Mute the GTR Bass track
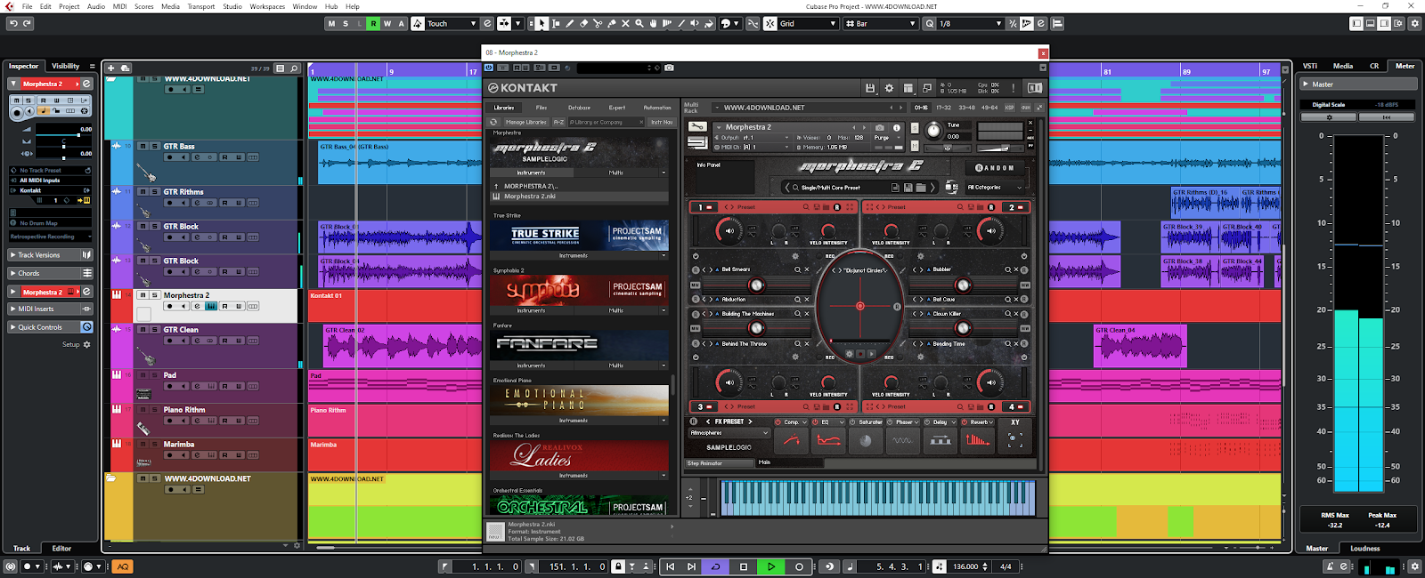Viewport: 1425px width, 578px height. 142,147
